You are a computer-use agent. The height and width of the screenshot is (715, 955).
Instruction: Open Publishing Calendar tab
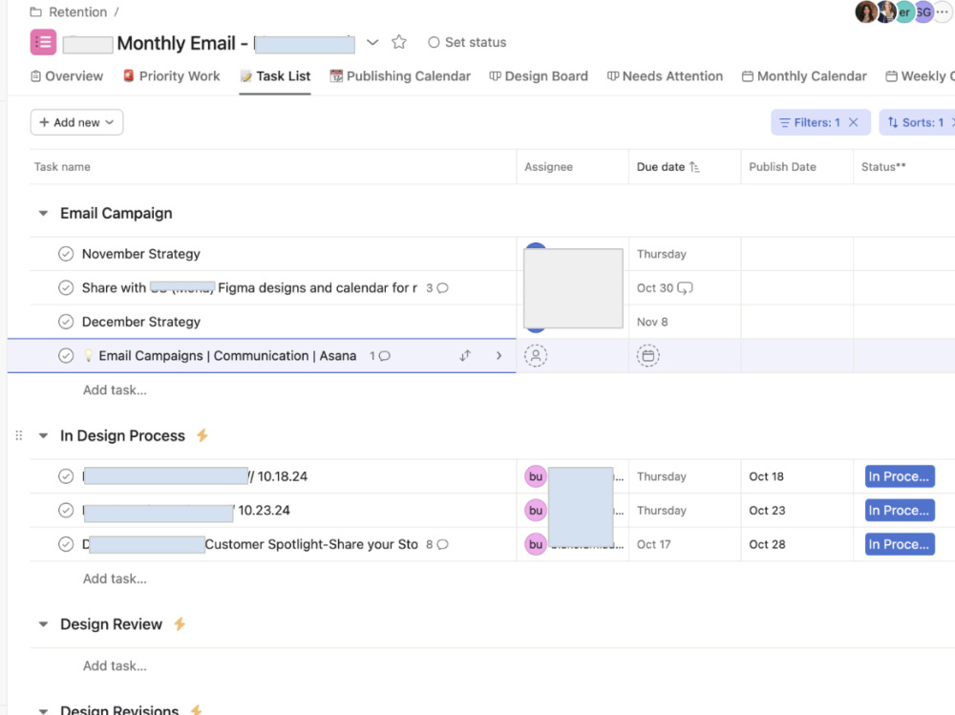(x=400, y=76)
